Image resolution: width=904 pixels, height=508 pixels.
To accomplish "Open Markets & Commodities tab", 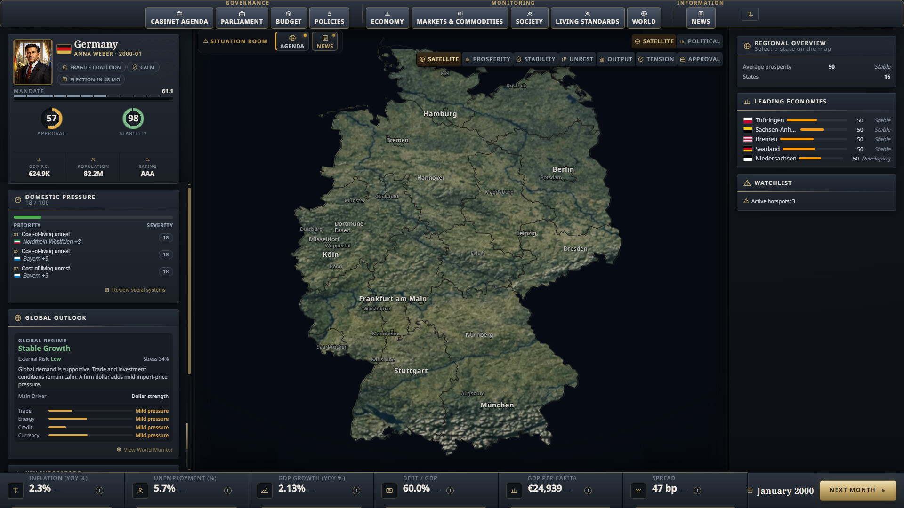I will (x=460, y=18).
